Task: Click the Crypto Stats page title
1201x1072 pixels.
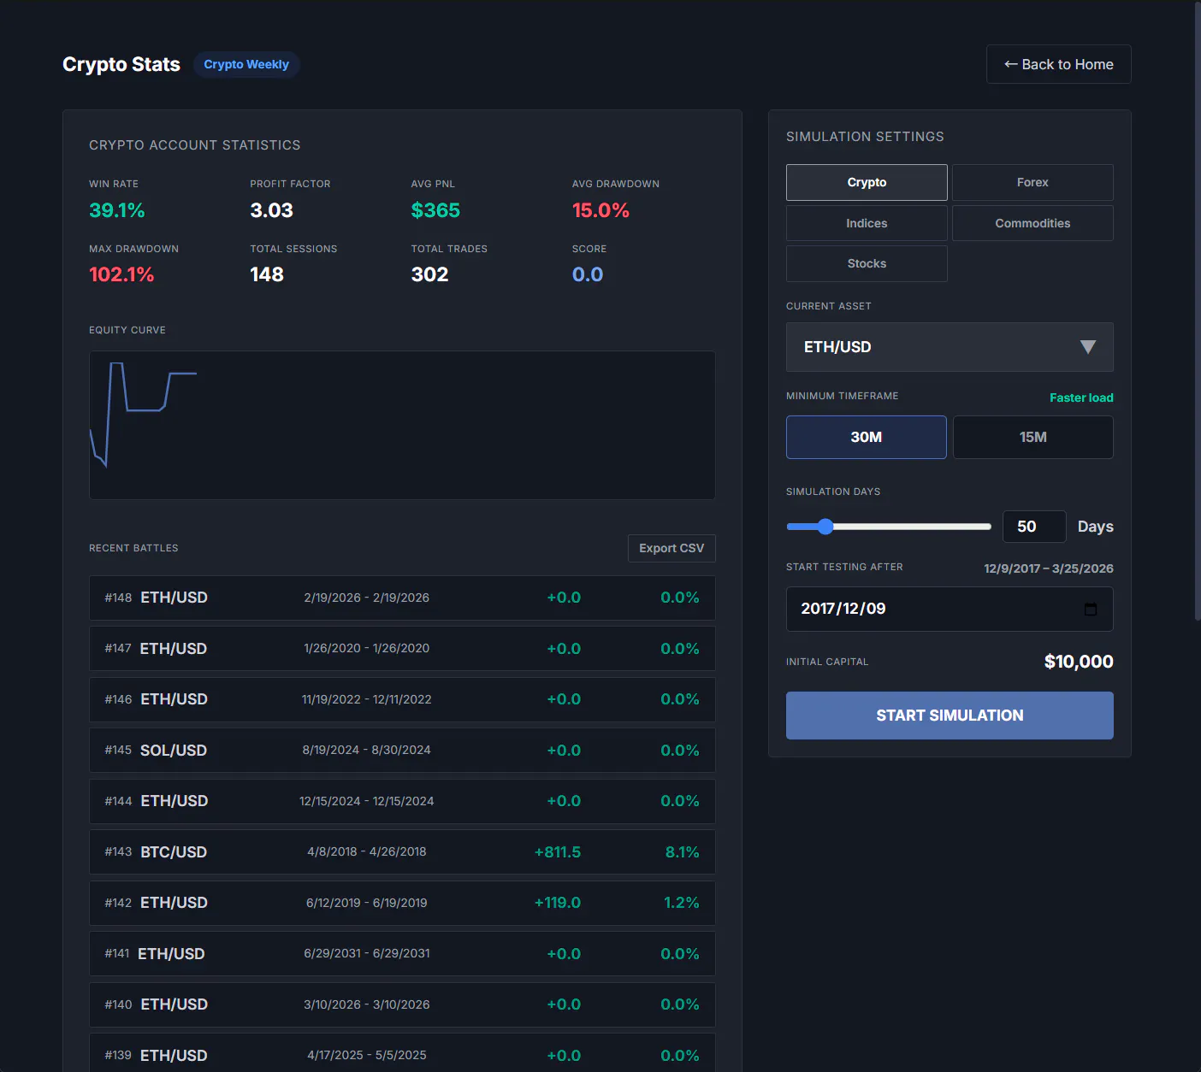Action: [121, 64]
